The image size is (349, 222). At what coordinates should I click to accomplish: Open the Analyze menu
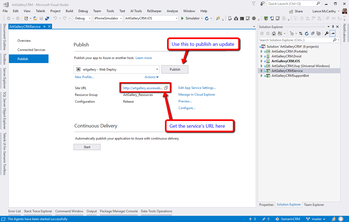(172, 11)
